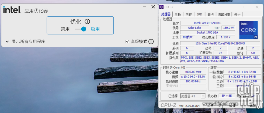The image size is (264, 113).
Task: Close the Intel 应用优化器 window
Action: click(x=153, y=7)
